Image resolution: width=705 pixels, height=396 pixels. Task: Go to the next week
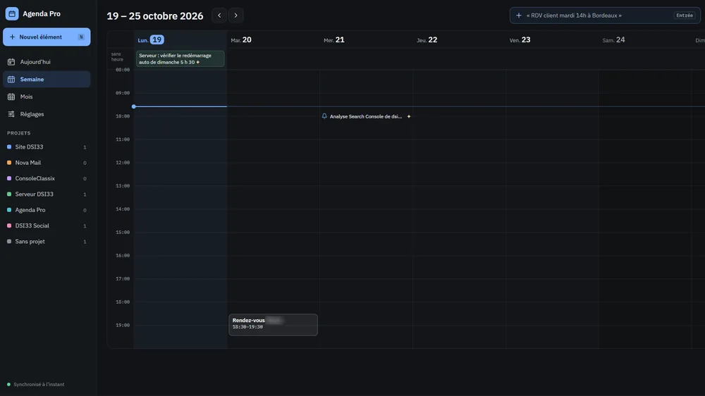tap(235, 16)
